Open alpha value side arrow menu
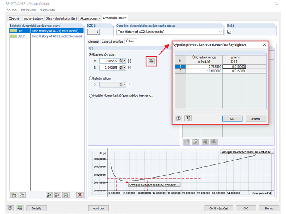Viewport: 286px width, 214px height. [x=124, y=61]
